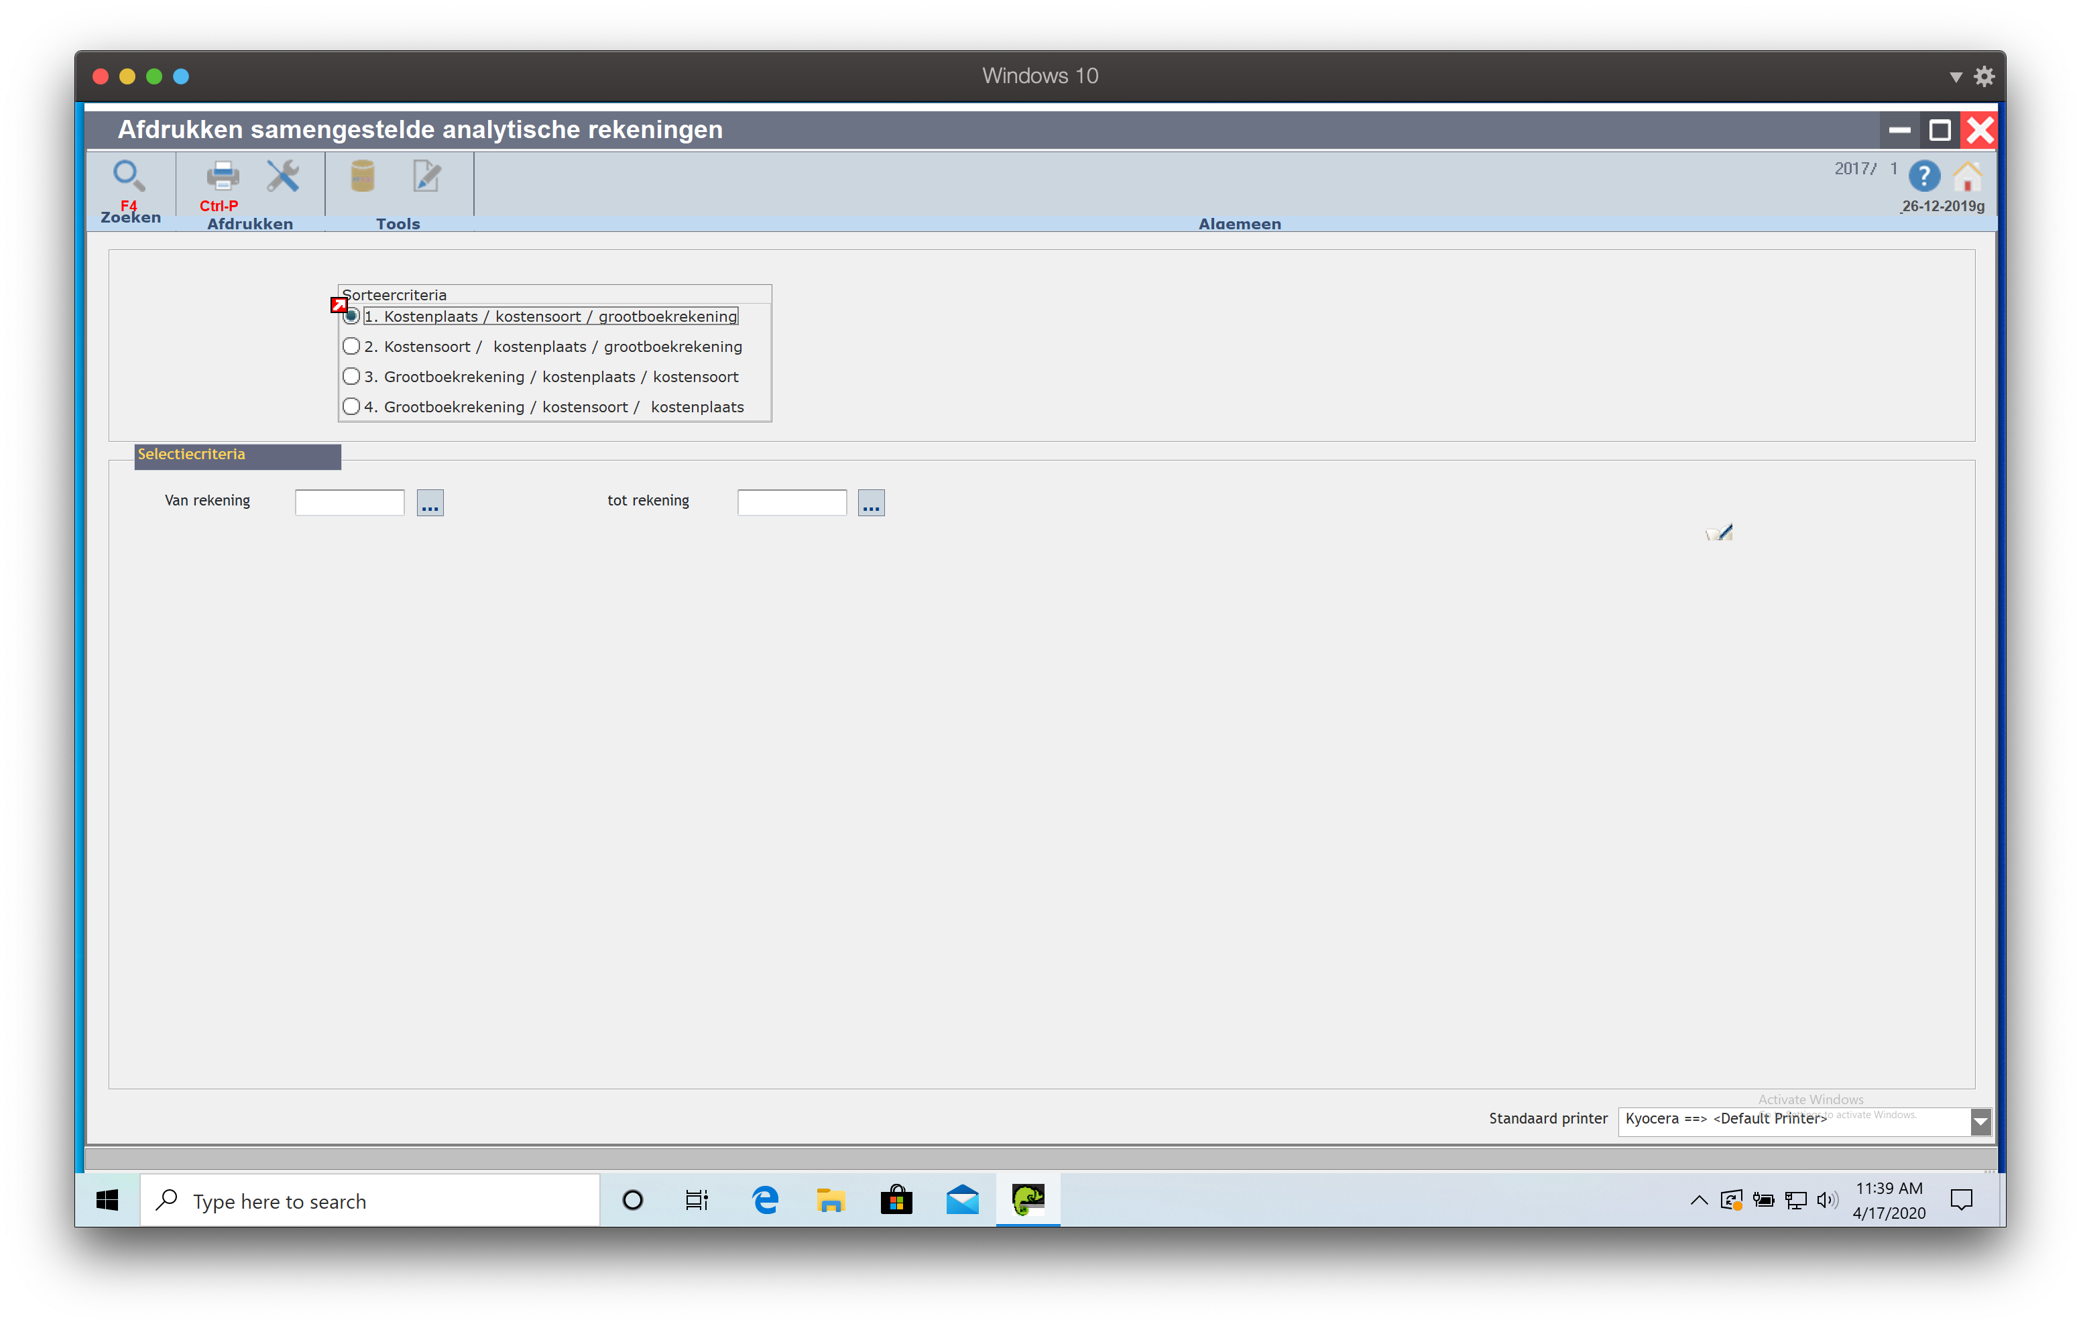Click the edit note pencil icon
Screen dimensions: 2081x1326
tap(426, 176)
